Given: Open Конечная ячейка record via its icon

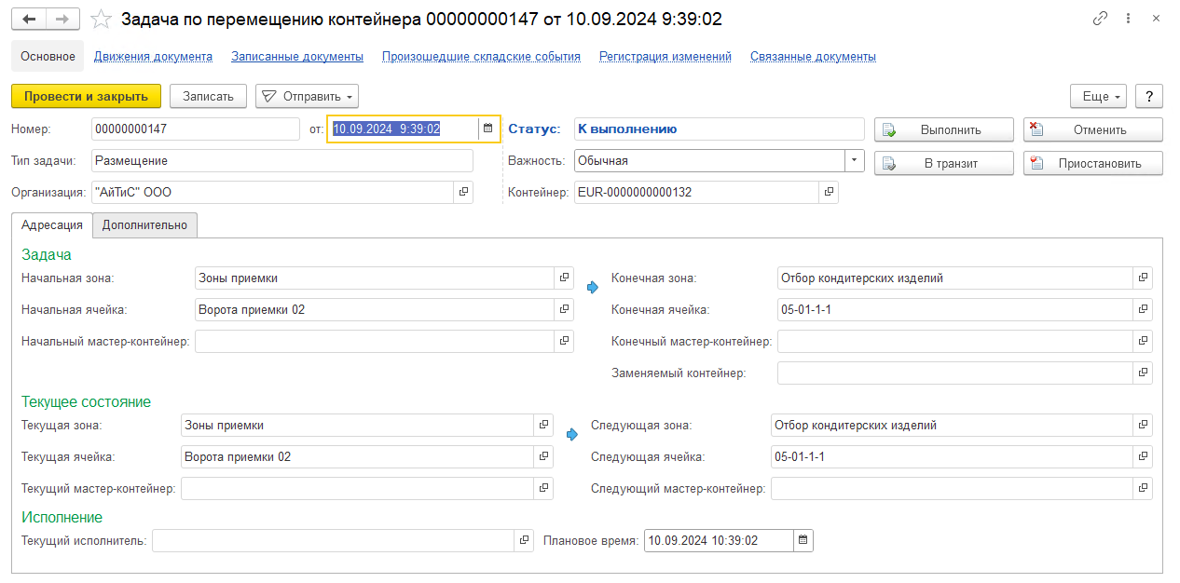Looking at the screenshot, I should tap(1143, 309).
